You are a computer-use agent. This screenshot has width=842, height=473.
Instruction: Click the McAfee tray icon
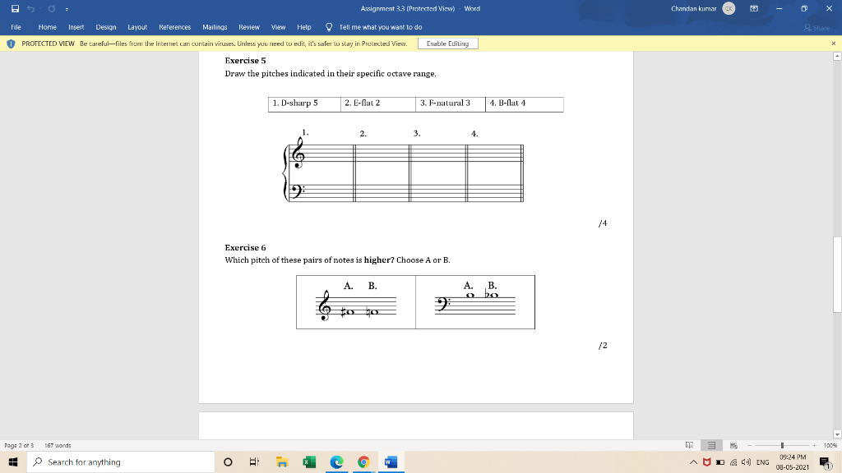tap(706, 462)
